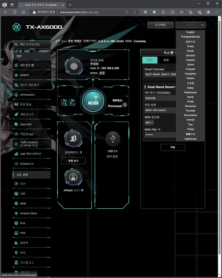Select Українська from language list

click(x=190, y=139)
